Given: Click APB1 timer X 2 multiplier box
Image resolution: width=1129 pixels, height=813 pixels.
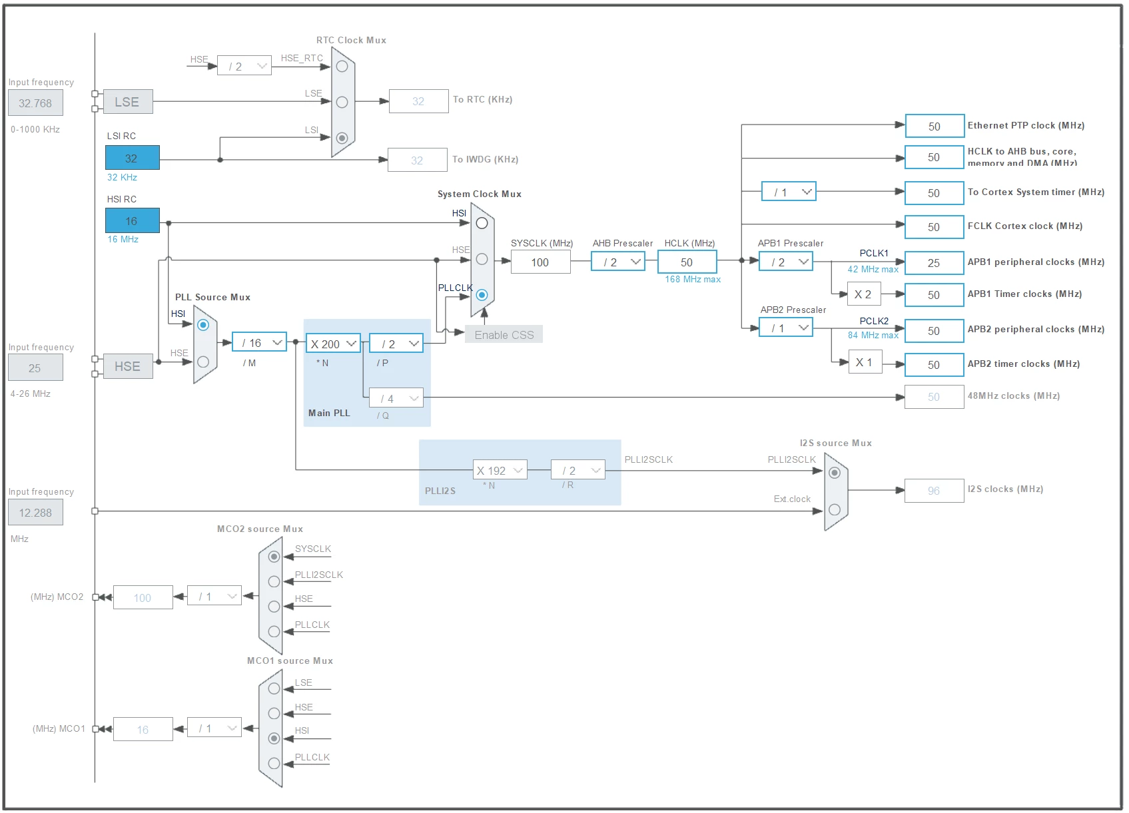Looking at the screenshot, I should (x=864, y=294).
